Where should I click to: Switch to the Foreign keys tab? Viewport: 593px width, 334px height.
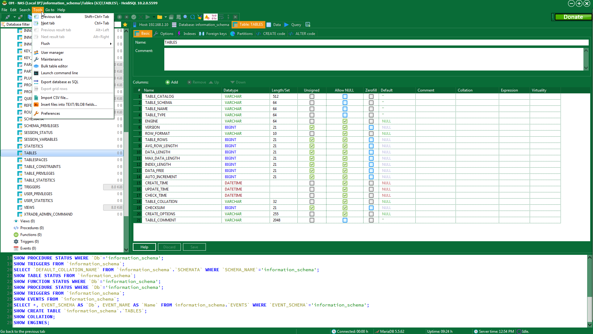click(216, 34)
